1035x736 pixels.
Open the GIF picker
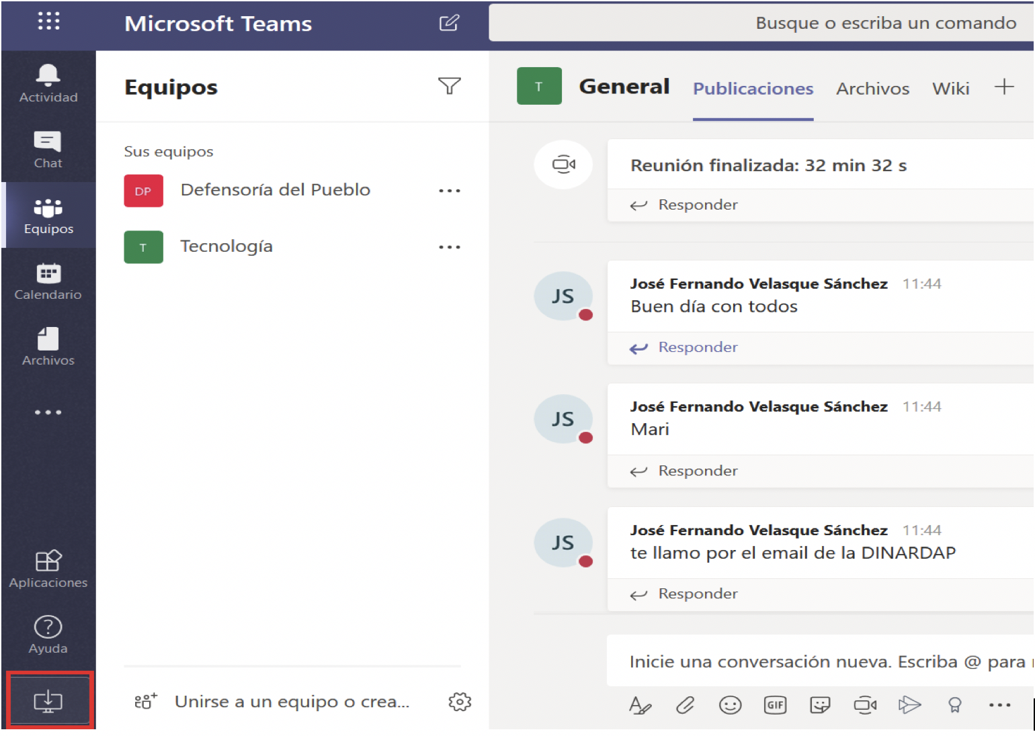[775, 705]
